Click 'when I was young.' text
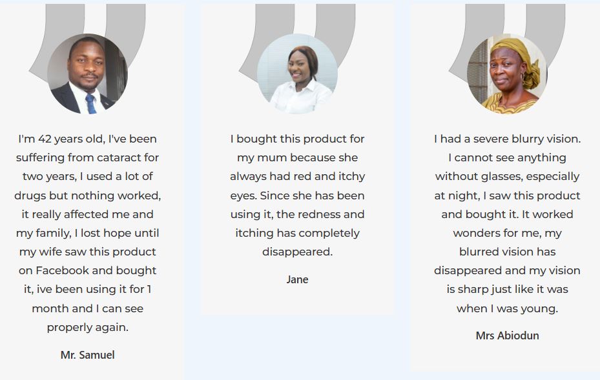The image size is (600, 380). click(507, 308)
